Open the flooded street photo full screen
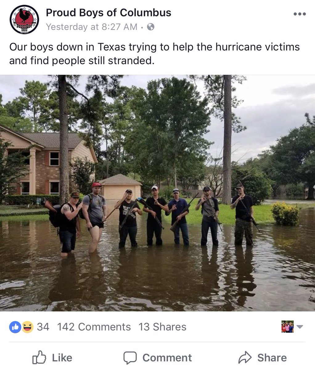 pos(157,193)
